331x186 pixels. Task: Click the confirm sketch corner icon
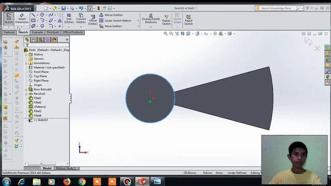click(308, 41)
